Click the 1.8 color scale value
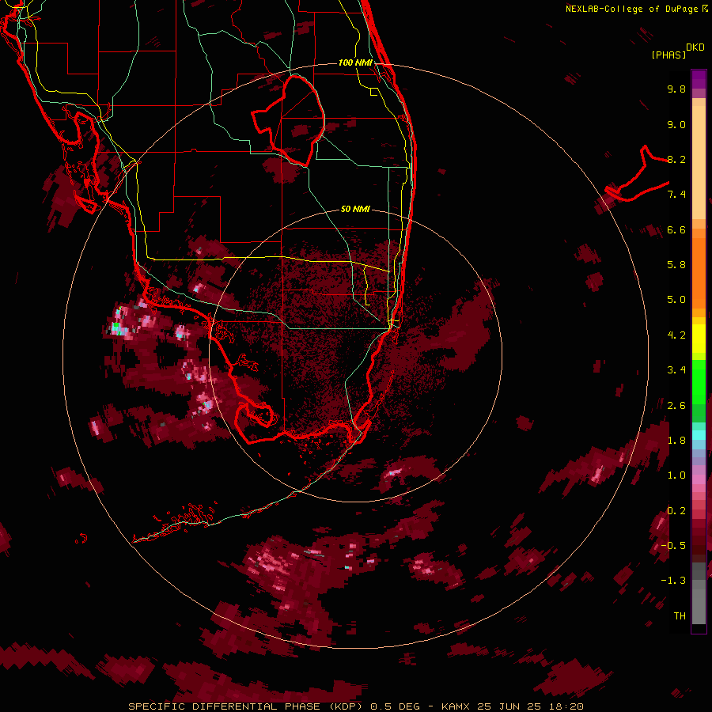 click(x=676, y=441)
